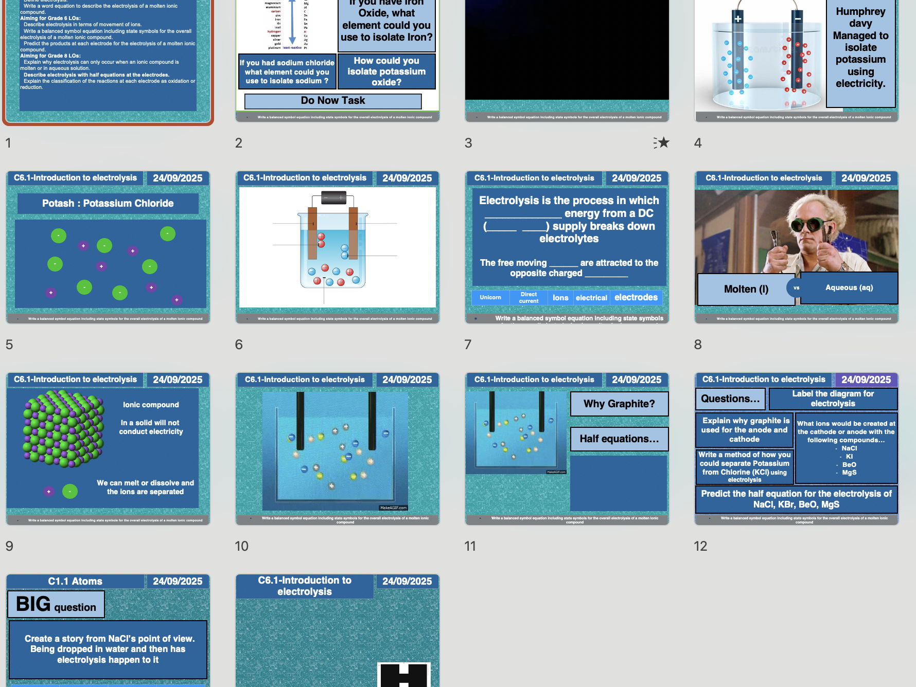Viewport: 916px width, 687px height.
Task: Click the Unicorn keyword box on slide 7
Action: point(490,297)
